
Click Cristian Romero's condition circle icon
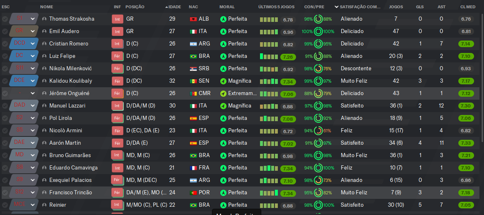318,44
